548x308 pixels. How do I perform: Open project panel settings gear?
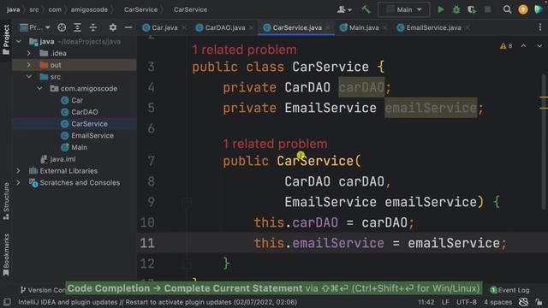112,27
